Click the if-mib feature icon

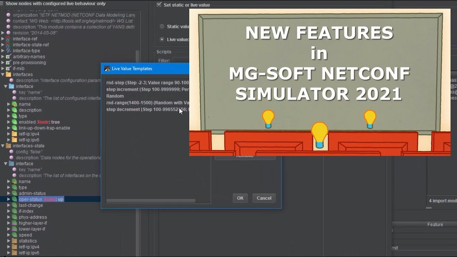point(8,69)
